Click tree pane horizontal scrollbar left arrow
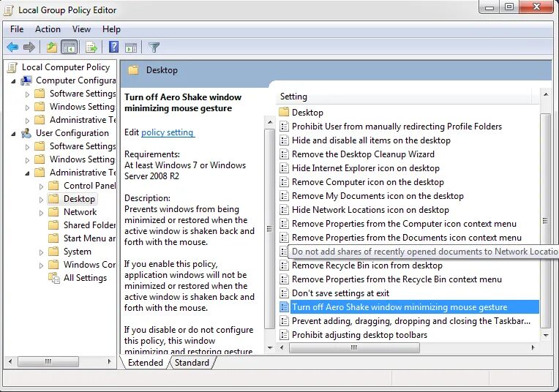559x392 pixels. (10, 362)
